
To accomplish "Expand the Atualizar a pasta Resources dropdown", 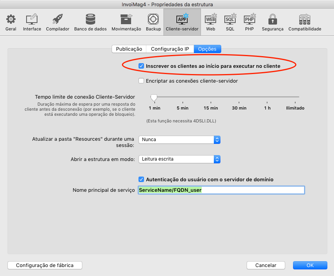I will [179, 140].
